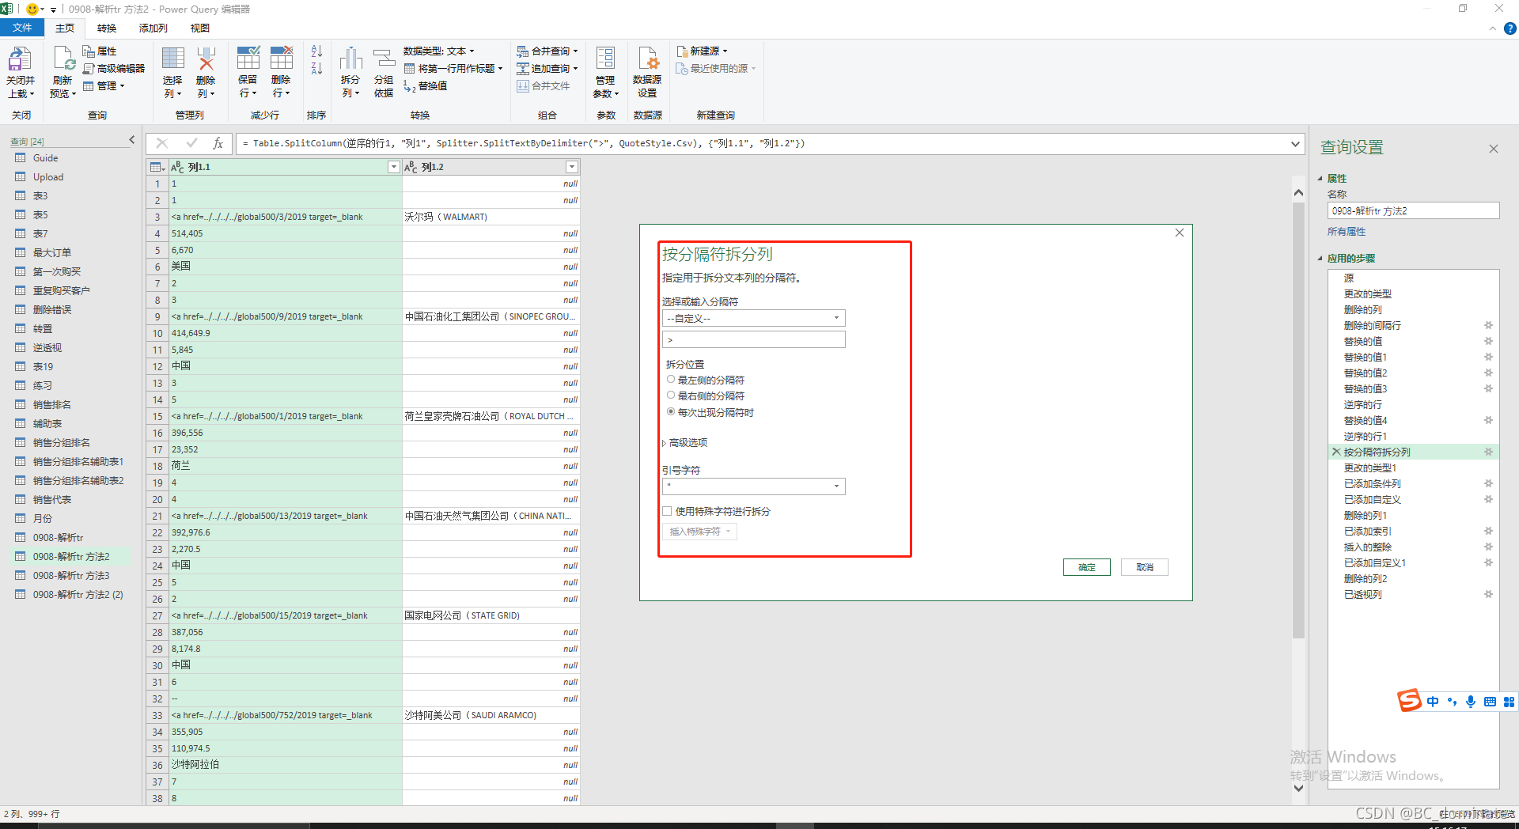Select the leftmost delimiter (最左侧的分隔符) option
The width and height of the screenshot is (1519, 829).
[671, 380]
